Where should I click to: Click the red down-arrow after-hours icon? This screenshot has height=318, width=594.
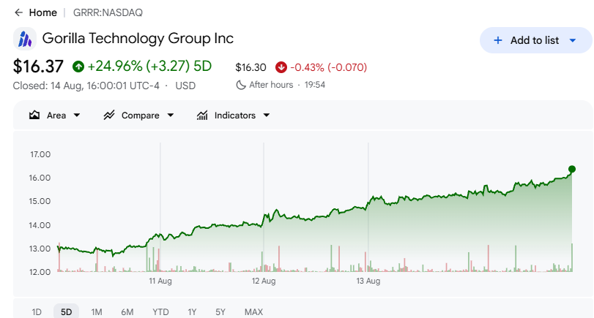point(281,67)
